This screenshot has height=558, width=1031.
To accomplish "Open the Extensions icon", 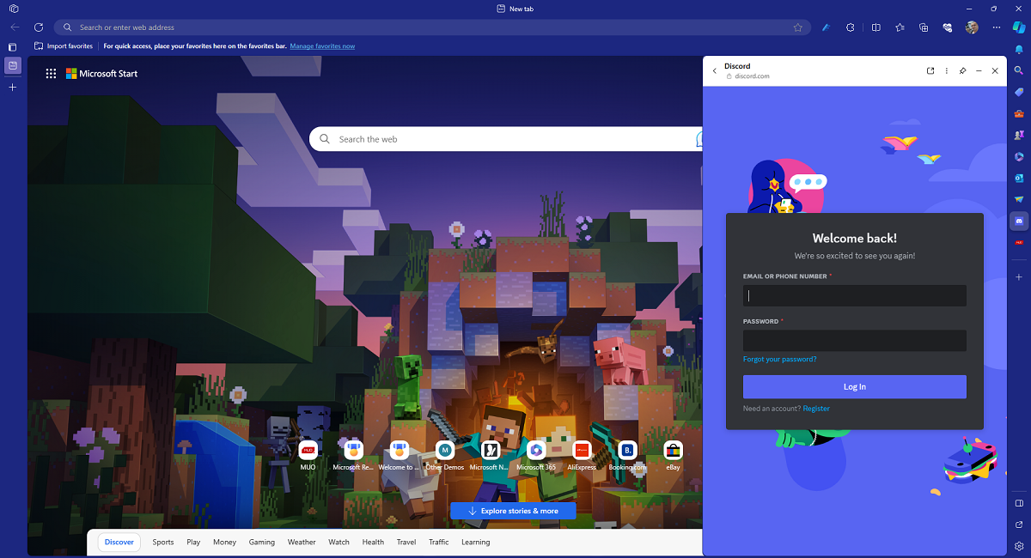I will pos(850,27).
